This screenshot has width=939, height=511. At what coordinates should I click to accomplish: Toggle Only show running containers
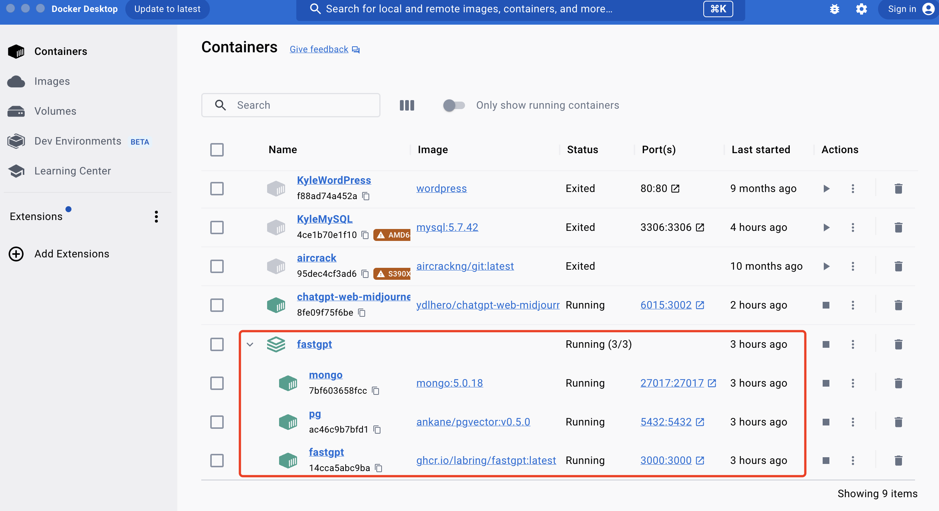point(454,105)
